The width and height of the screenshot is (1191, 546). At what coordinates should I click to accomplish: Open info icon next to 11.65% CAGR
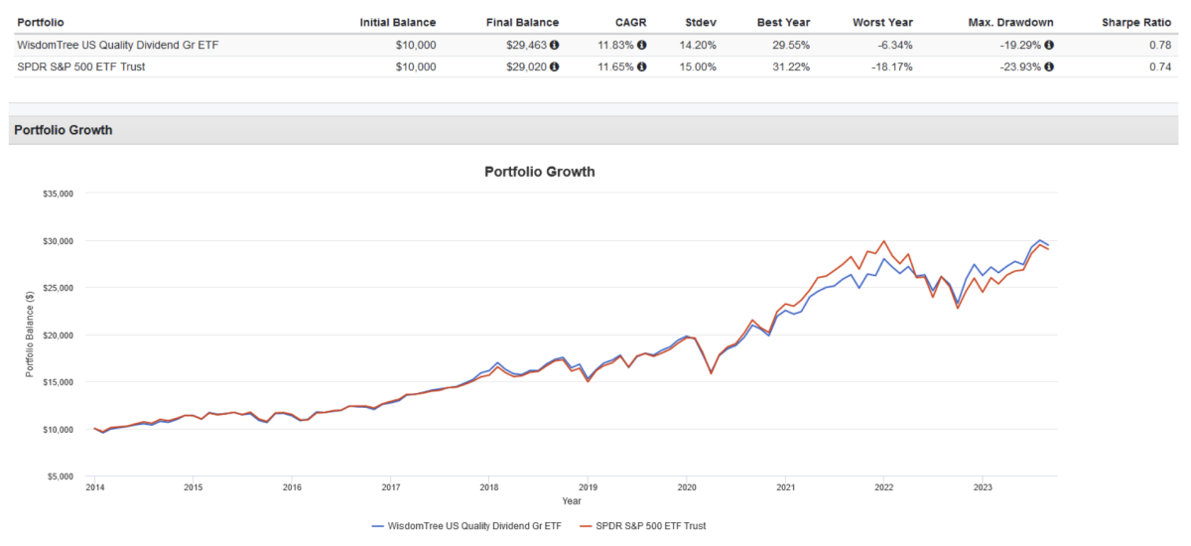point(642,67)
